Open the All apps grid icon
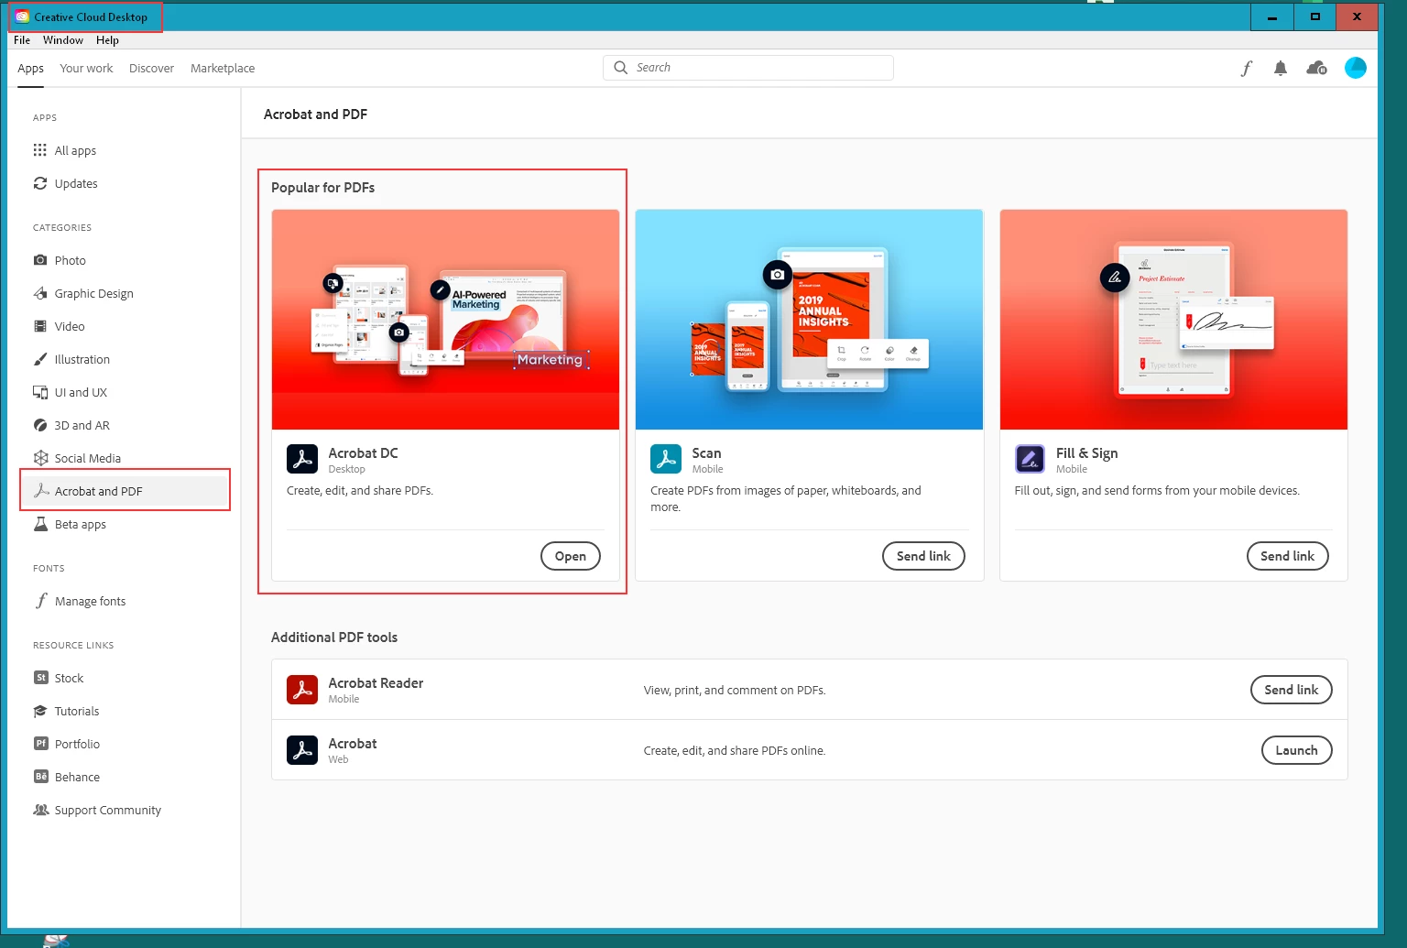 (40, 150)
